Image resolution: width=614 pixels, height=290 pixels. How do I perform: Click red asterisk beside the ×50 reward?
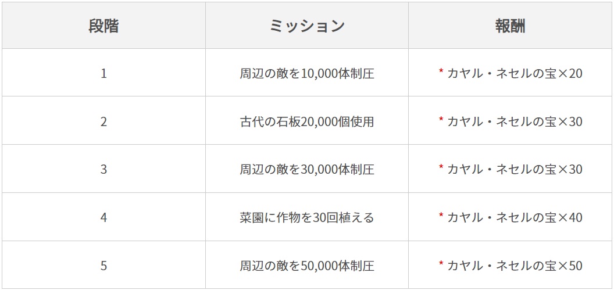tap(441, 264)
